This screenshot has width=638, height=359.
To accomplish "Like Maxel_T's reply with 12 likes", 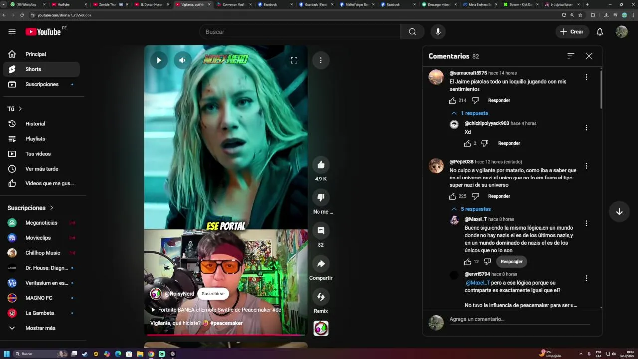I will point(467,262).
